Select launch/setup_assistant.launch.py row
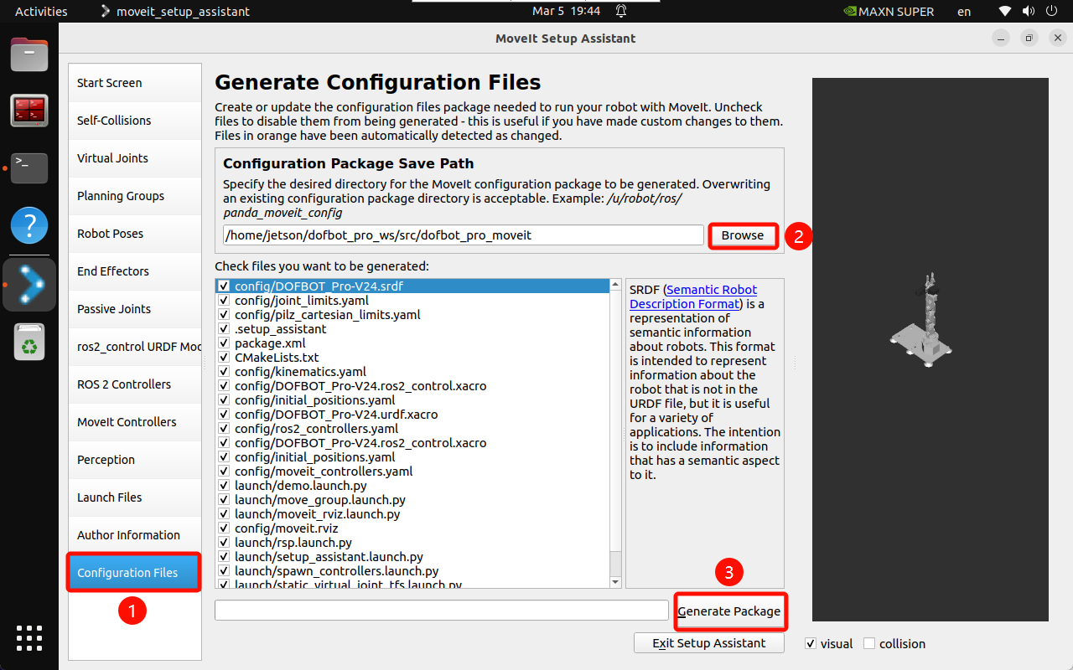 pyautogui.click(x=329, y=557)
